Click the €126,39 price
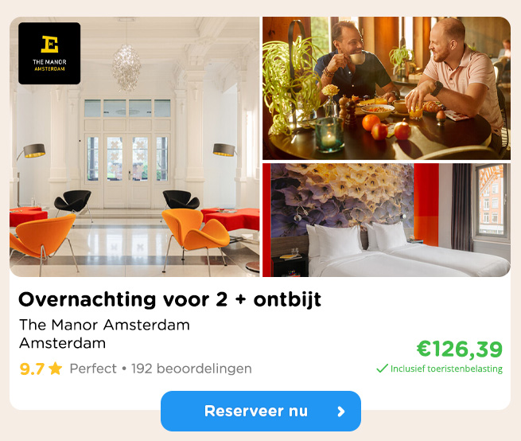Image resolution: width=521 pixels, height=441 pixels. pos(460,349)
